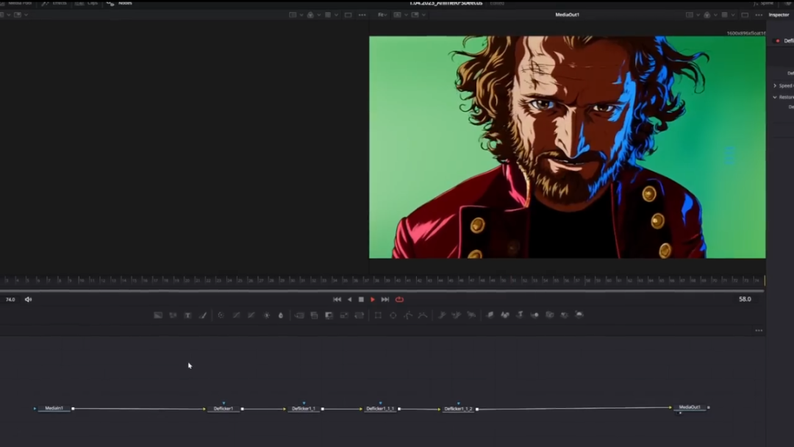Add a Color Corrector node from the toolbar
The height and width of the screenshot is (447, 794).
pyautogui.click(x=221, y=315)
